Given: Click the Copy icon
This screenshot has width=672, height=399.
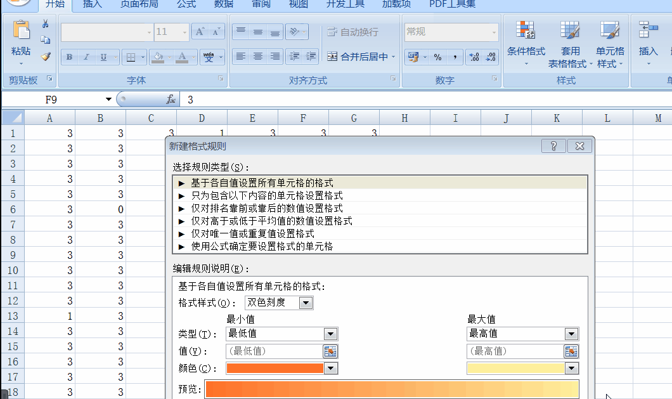Looking at the screenshot, I should (x=46, y=40).
